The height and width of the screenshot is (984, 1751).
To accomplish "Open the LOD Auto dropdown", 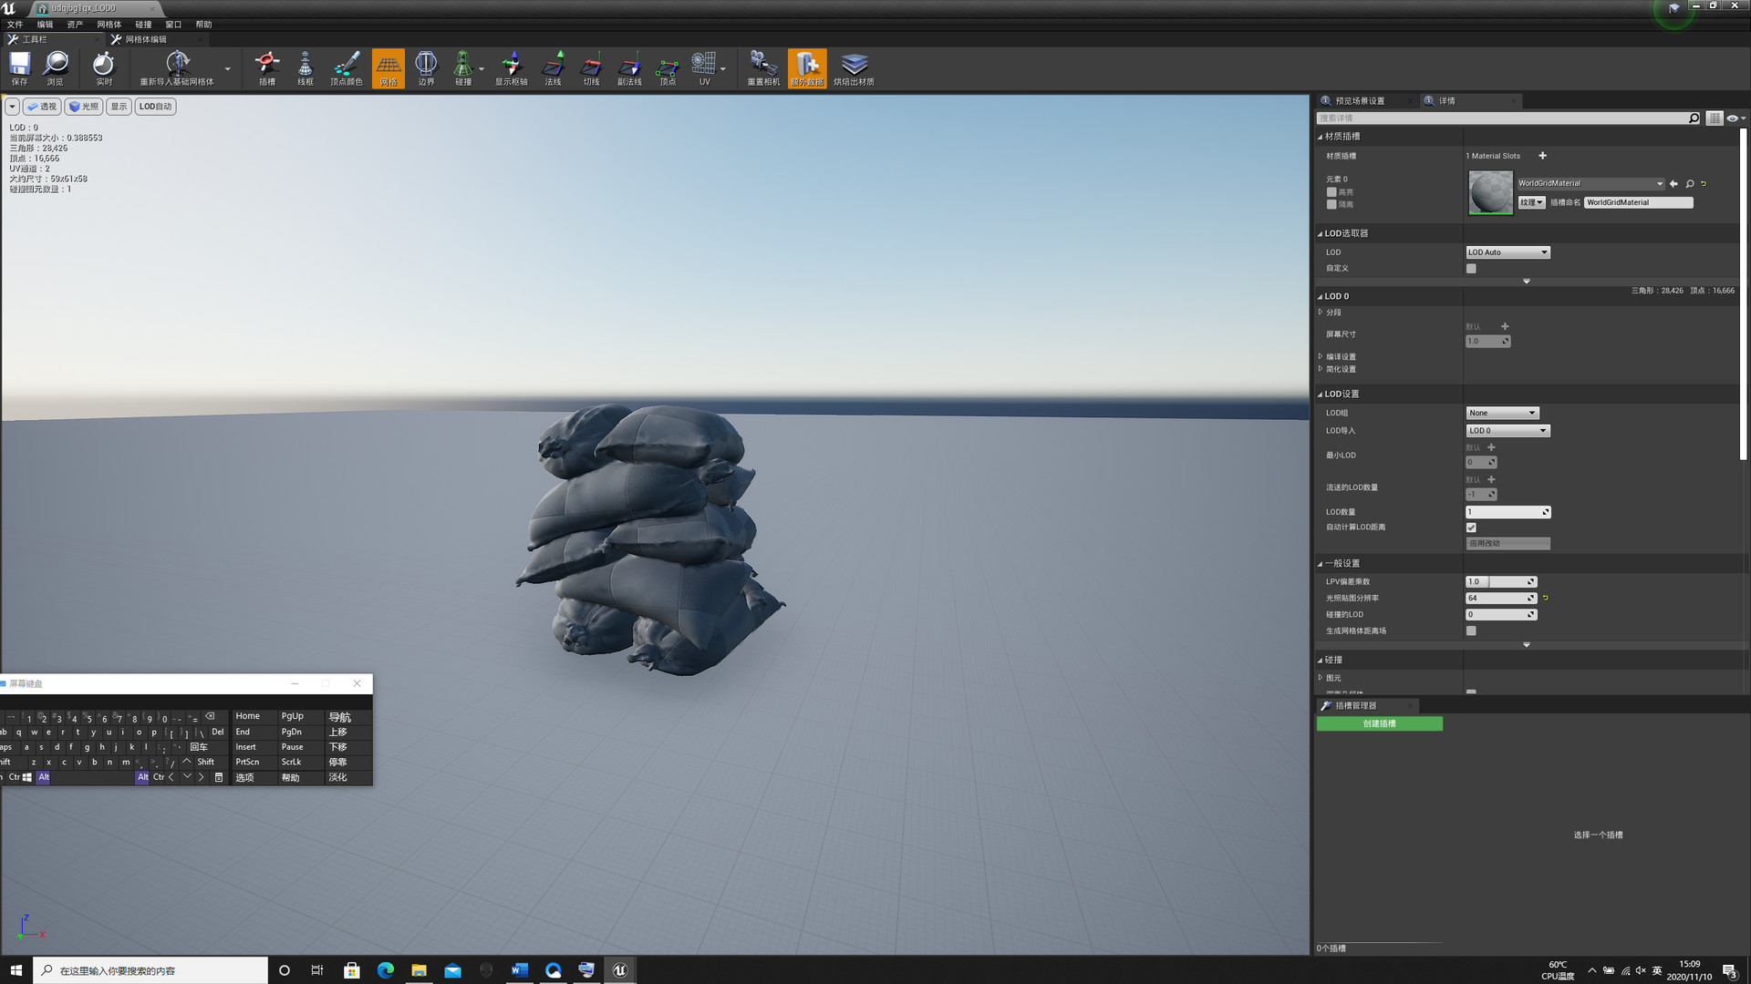I will pyautogui.click(x=1508, y=252).
